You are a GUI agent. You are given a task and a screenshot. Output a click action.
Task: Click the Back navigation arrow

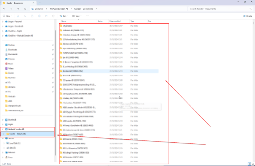point(4,9)
